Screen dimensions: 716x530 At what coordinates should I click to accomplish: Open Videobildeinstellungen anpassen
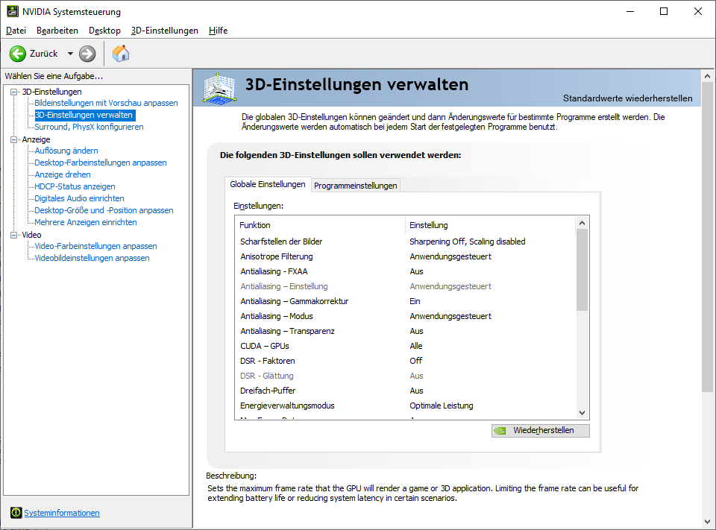pyautogui.click(x=92, y=258)
